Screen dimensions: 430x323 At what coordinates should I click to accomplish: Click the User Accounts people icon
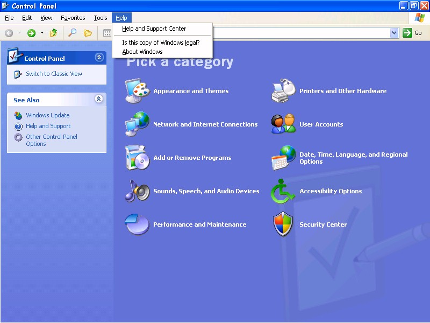(284, 124)
